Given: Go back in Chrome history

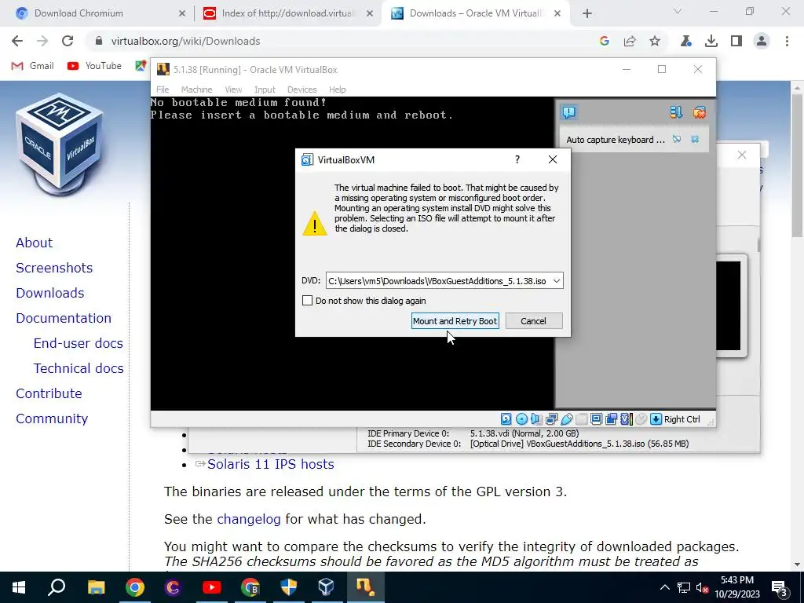Looking at the screenshot, I should pos(17,41).
